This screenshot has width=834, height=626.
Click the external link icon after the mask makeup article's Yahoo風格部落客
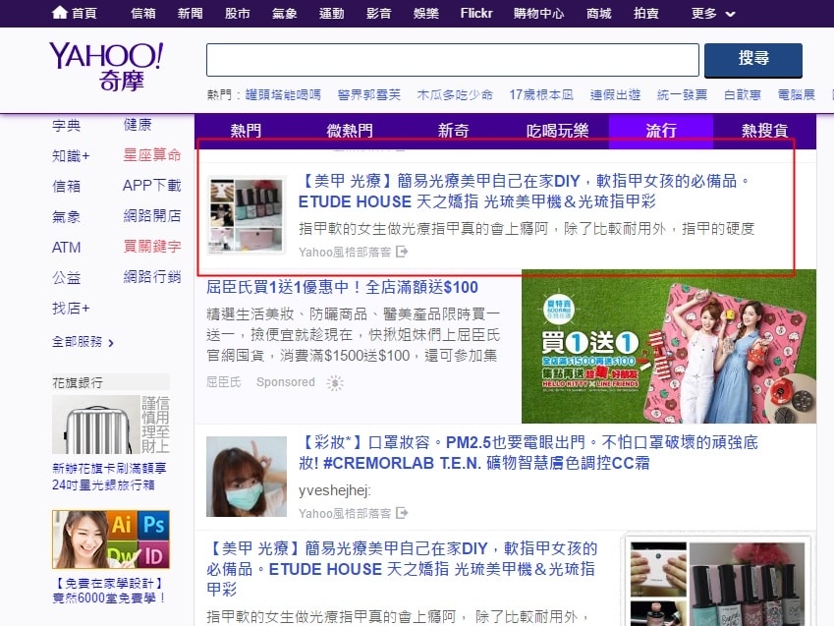coord(403,513)
